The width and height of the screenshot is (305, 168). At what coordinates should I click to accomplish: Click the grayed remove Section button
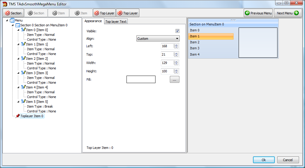(x=36, y=13)
